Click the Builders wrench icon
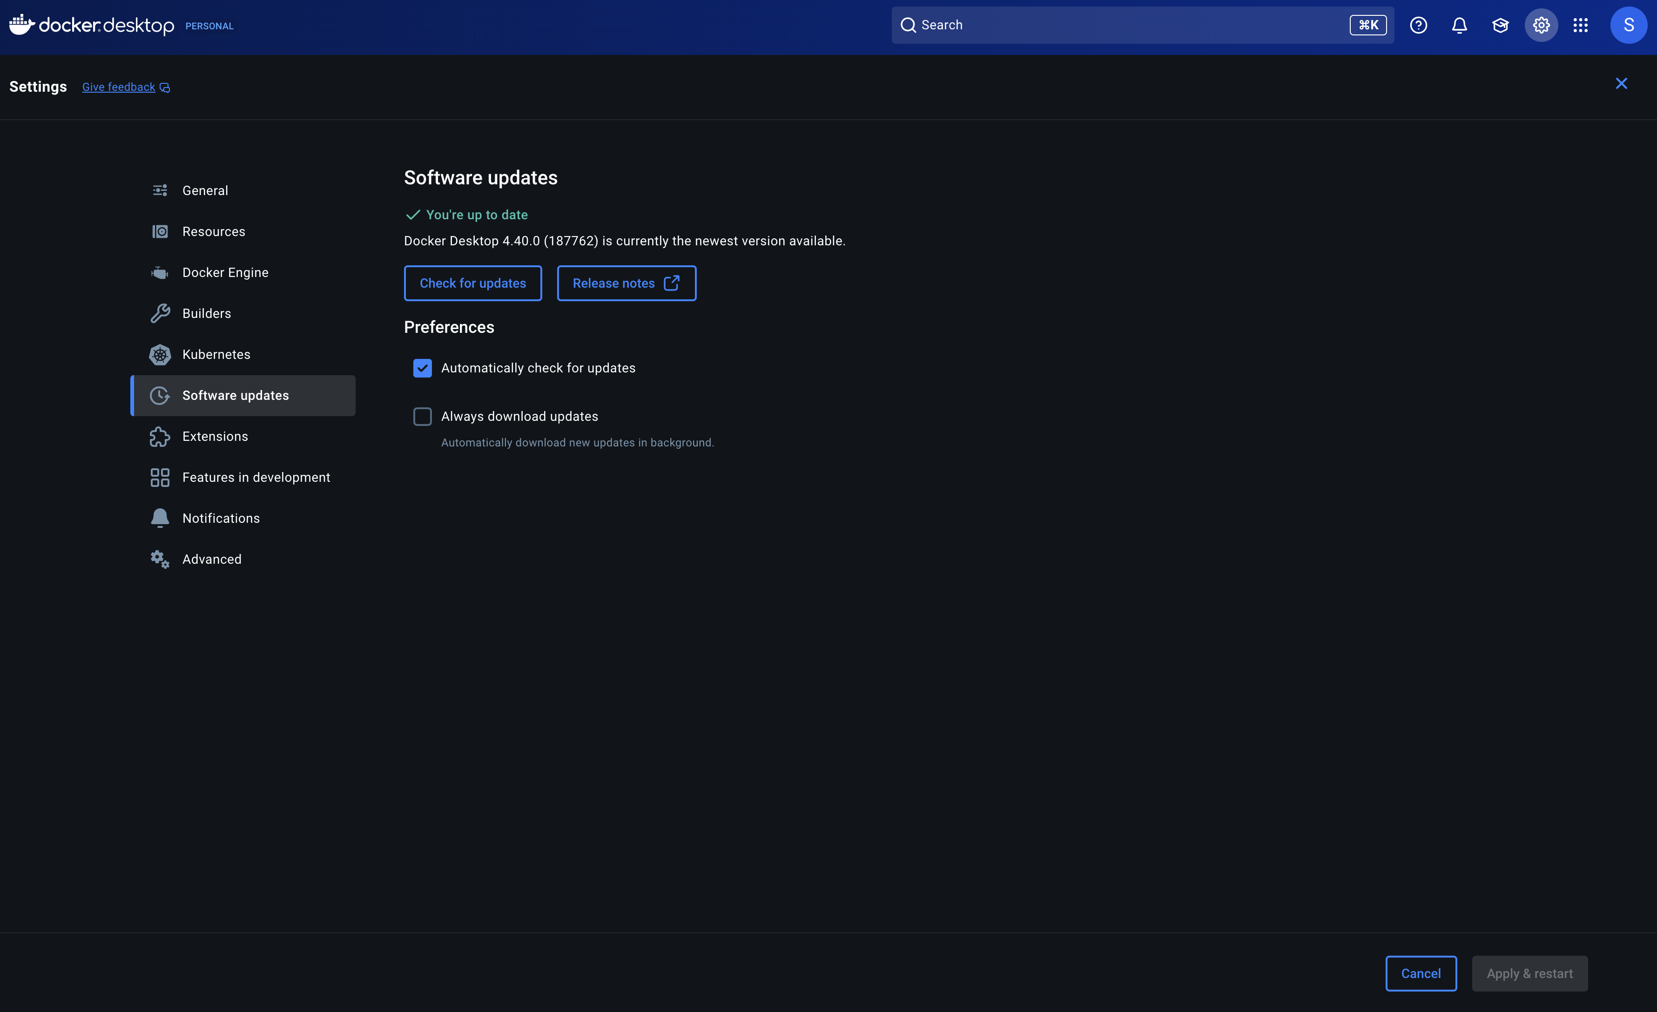The height and width of the screenshot is (1012, 1657). (160, 313)
